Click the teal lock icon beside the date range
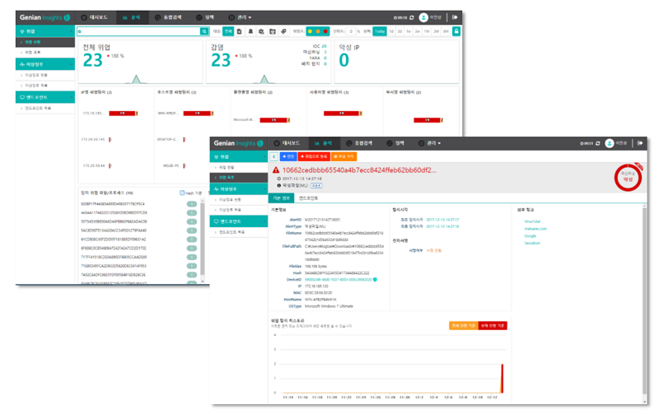659x414 pixels. (x=456, y=31)
